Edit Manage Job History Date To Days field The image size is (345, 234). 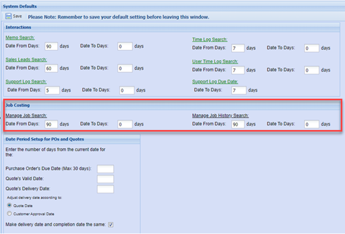[312, 124]
